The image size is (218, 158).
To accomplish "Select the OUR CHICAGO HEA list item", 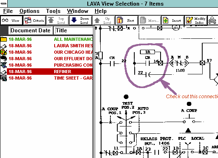I will click(47, 52).
